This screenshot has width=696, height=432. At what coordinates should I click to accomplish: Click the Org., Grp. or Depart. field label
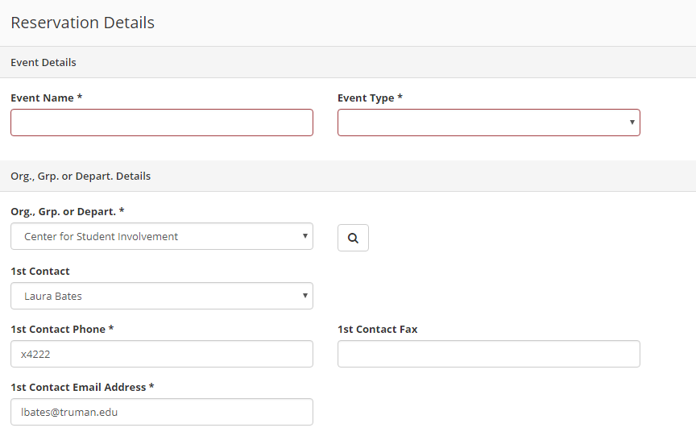pos(68,212)
